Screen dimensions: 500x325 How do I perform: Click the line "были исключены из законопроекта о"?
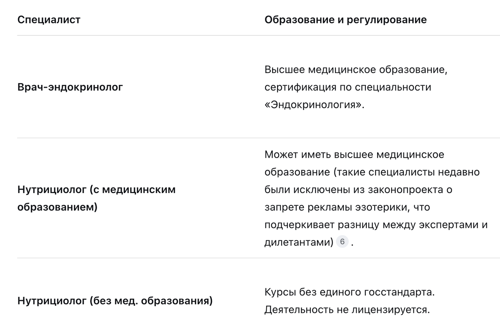pos(358,190)
